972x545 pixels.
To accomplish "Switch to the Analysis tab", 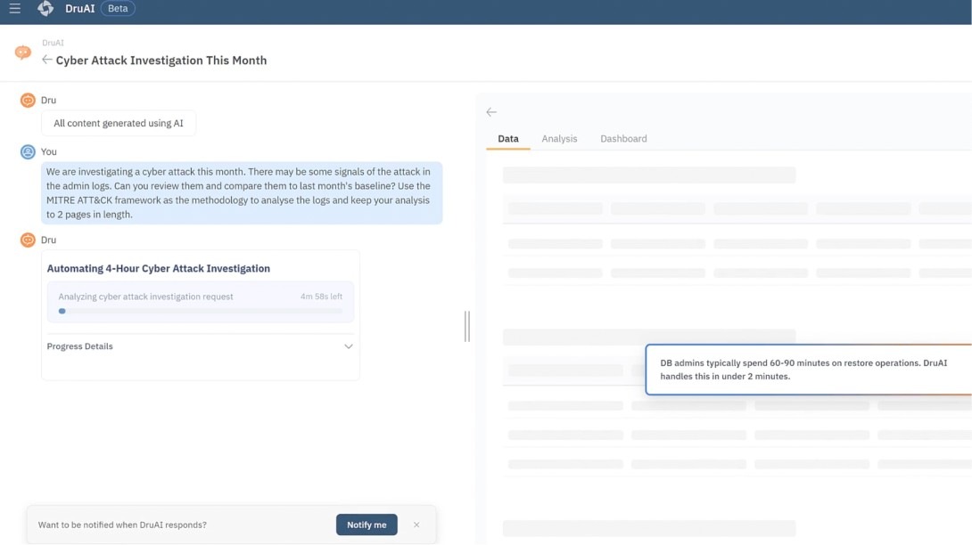I will point(559,139).
